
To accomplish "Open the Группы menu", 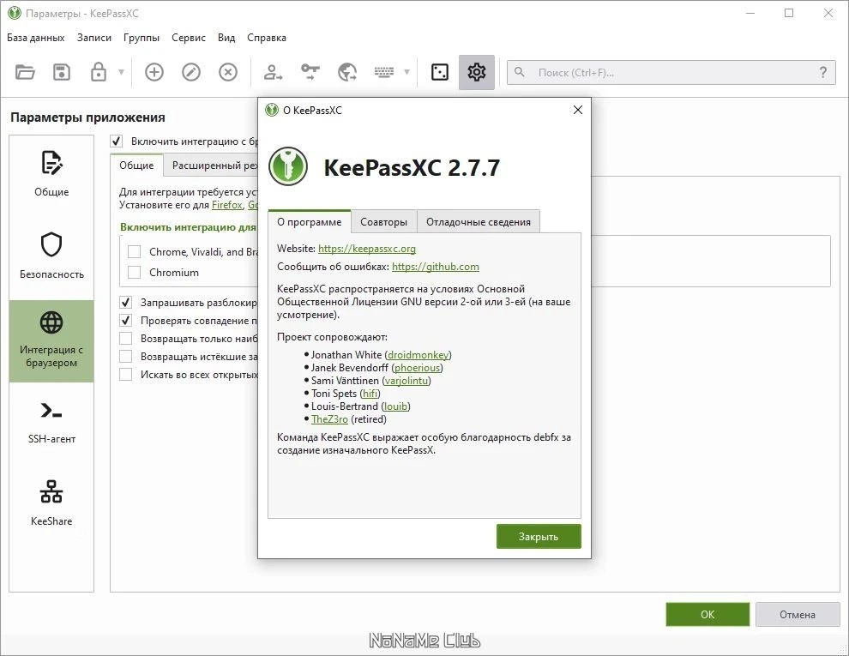I will tap(141, 38).
